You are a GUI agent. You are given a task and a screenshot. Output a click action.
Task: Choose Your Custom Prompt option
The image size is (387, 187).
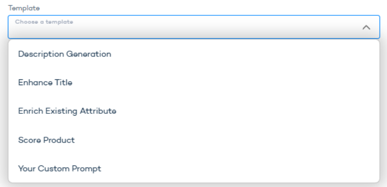(59, 168)
